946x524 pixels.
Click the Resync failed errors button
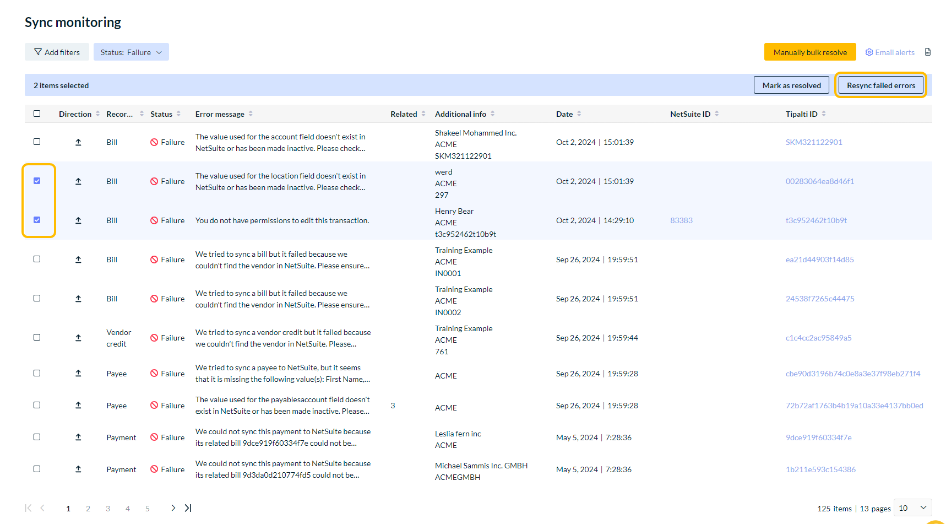pos(880,85)
